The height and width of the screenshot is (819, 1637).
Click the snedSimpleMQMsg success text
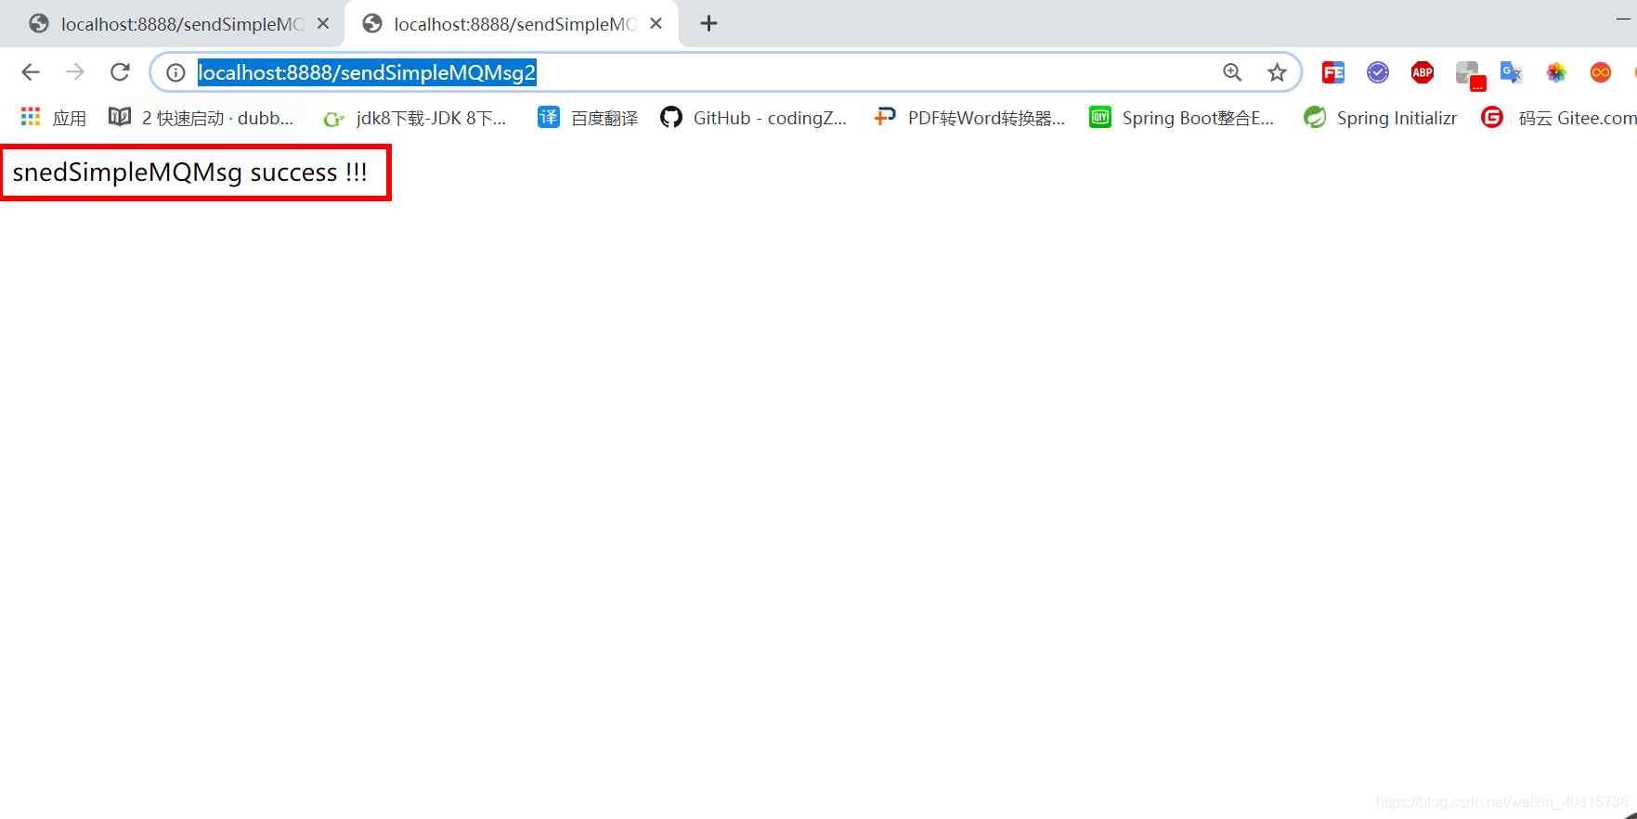190,172
